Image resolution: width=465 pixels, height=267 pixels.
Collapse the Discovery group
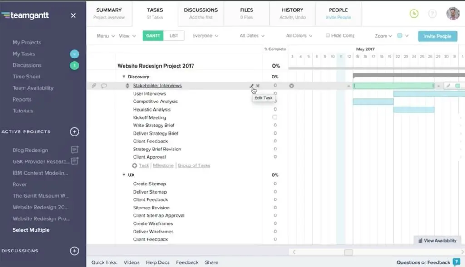(x=124, y=77)
